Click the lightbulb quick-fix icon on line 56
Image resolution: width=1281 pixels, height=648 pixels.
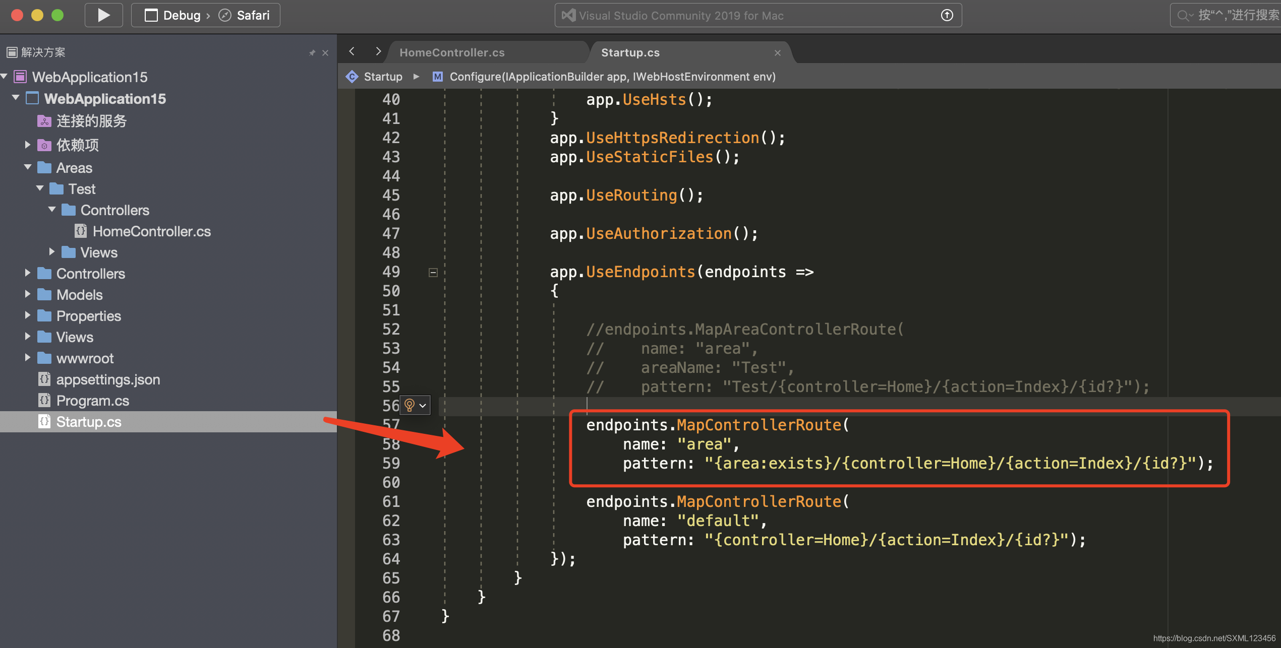(x=410, y=405)
